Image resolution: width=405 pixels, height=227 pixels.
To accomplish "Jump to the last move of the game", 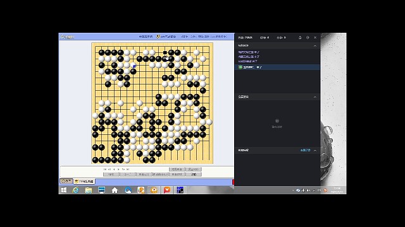I will pos(128,170).
